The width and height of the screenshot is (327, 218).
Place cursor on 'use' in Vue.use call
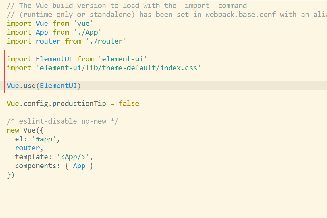(x=30, y=86)
